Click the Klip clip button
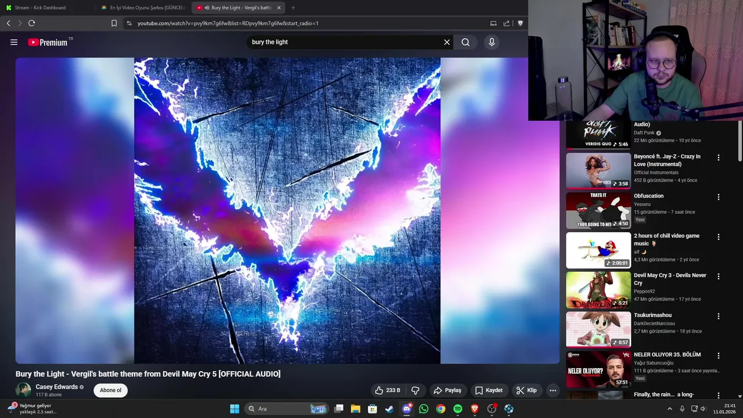This screenshot has height=418, width=743. point(526,390)
